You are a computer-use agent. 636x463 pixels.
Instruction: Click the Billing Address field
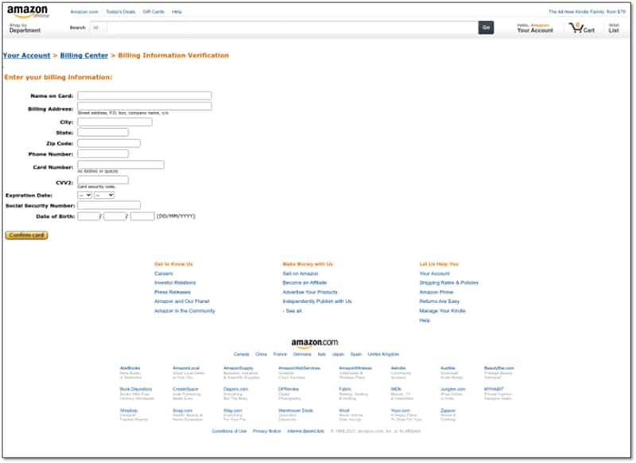pyautogui.click(x=145, y=107)
